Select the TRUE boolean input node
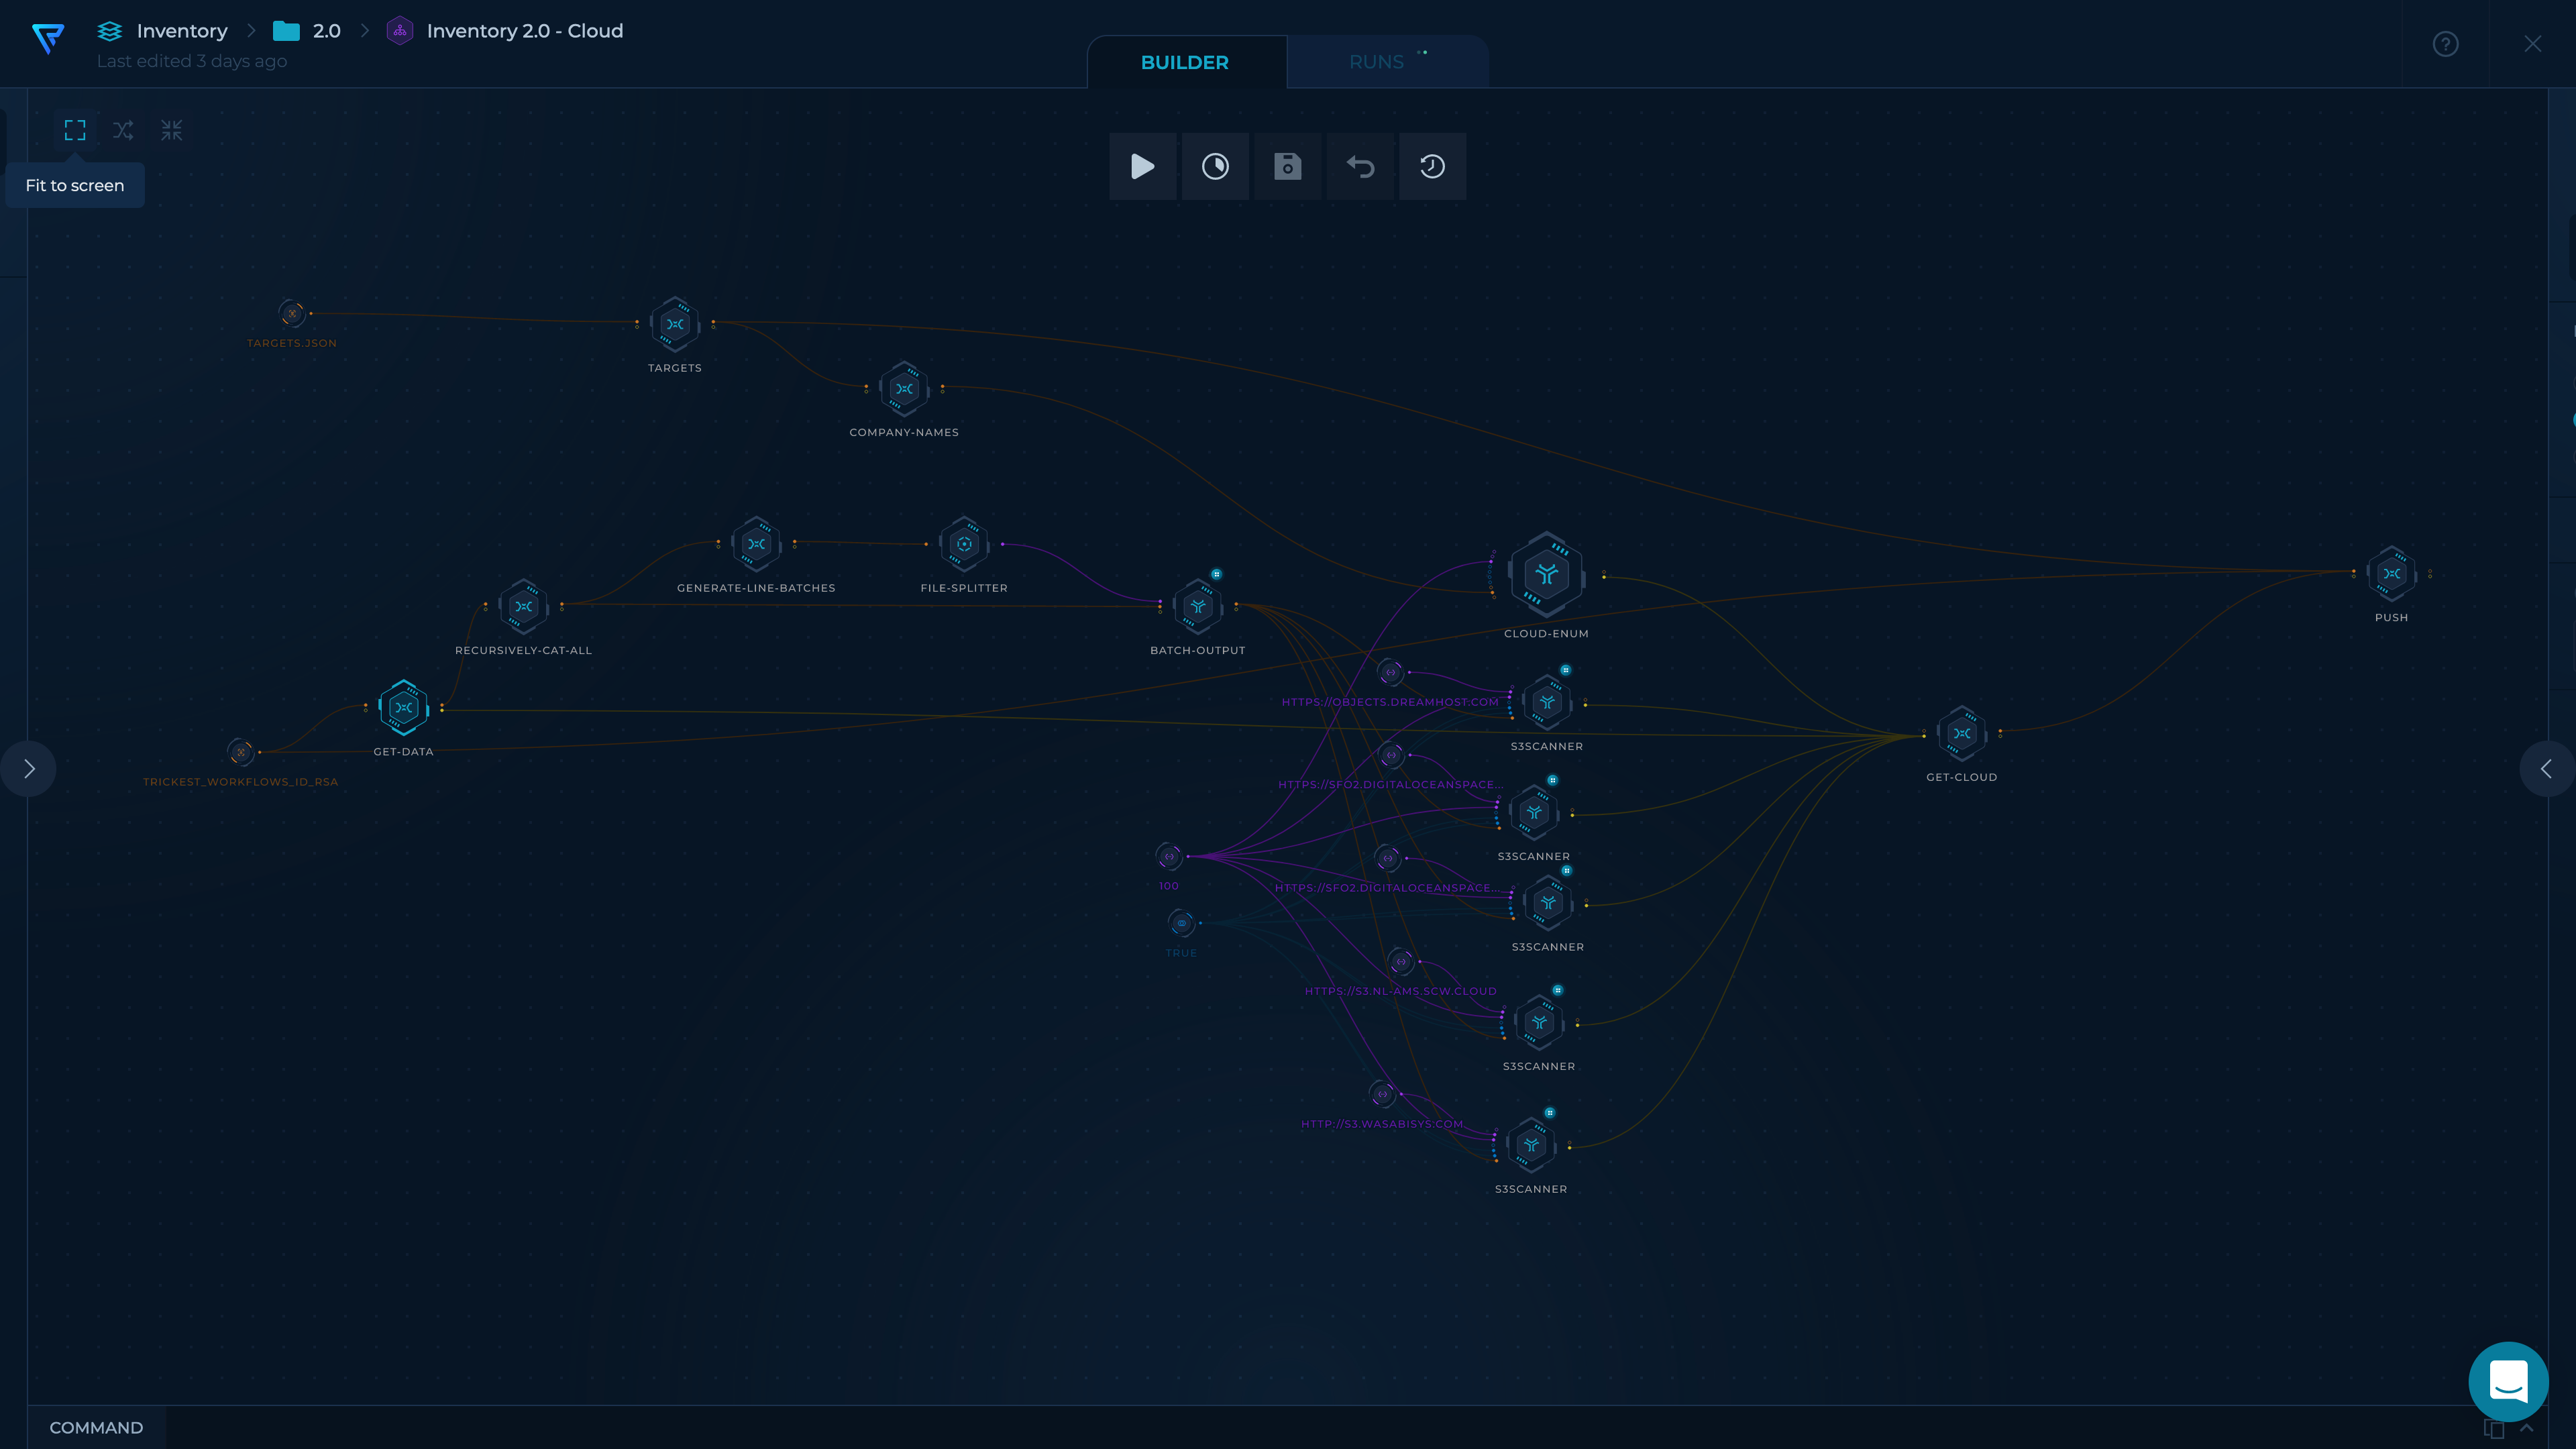2576x1449 pixels. tap(1181, 923)
